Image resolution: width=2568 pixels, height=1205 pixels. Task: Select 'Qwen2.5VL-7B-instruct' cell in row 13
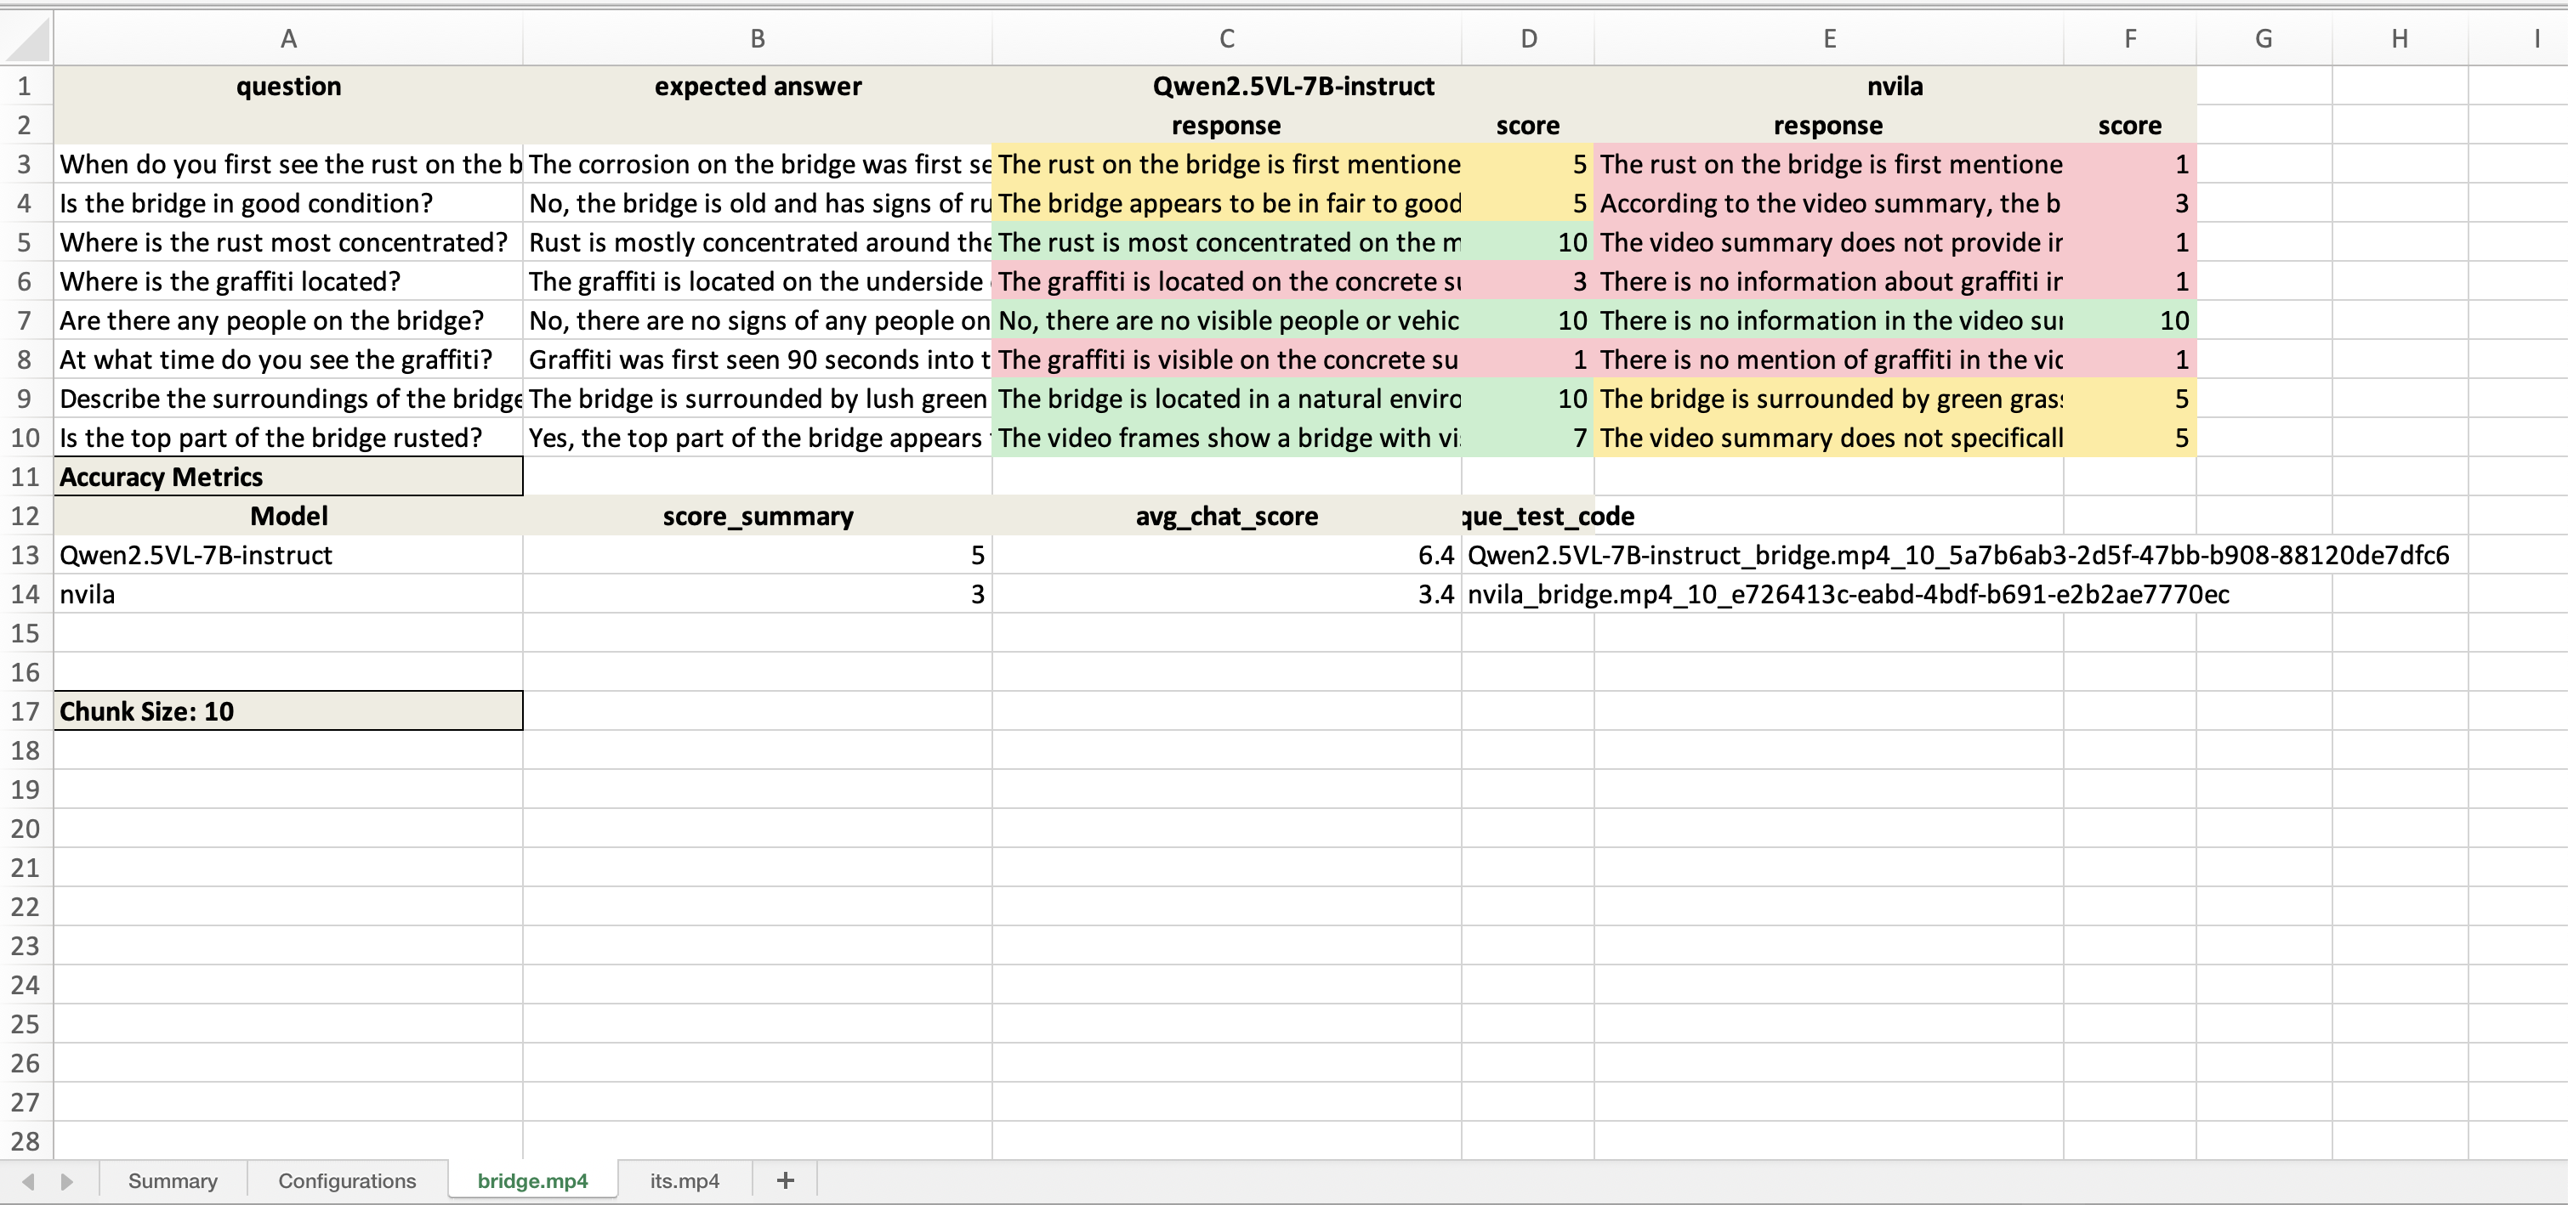(288, 555)
